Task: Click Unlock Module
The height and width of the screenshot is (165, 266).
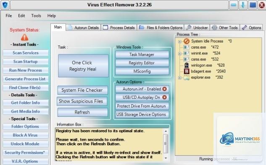Action: (26, 144)
